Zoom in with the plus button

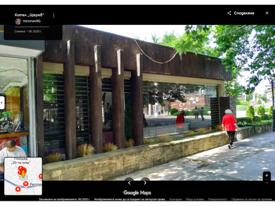click(x=266, y=175)
